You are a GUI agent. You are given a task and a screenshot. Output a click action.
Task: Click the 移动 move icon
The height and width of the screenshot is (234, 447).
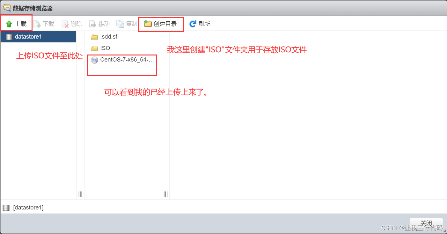[92, 24]
